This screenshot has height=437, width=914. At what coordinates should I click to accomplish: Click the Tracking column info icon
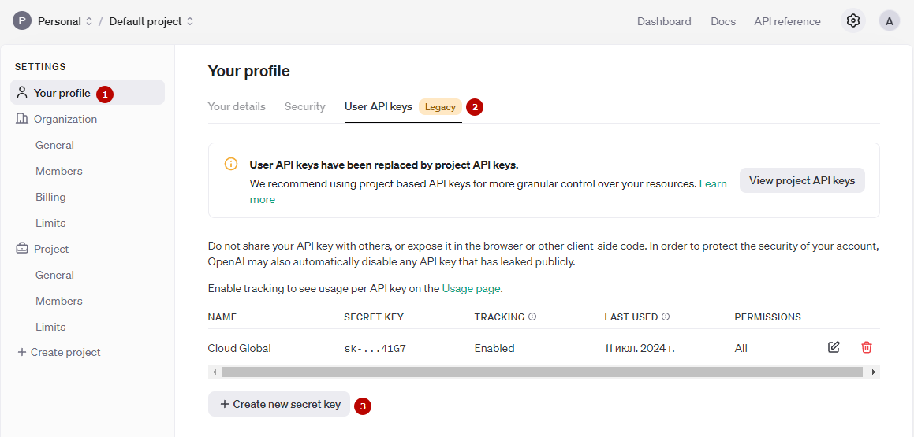tap(532, 317)
